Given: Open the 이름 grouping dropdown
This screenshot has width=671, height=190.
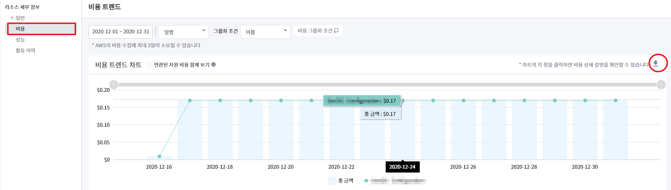Looking at the screenshot, I should point(265,32).
